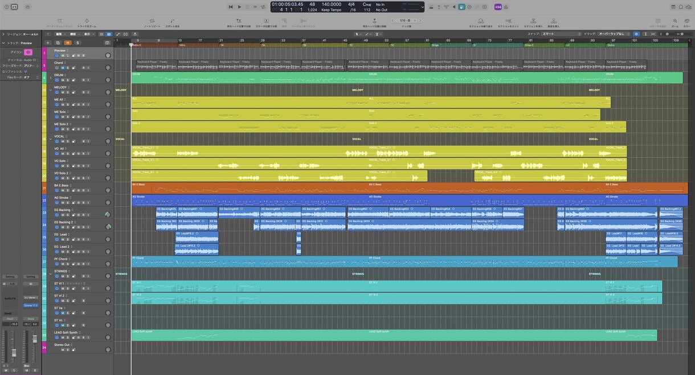Mute the BA E.Bass track

pos(63,190)
